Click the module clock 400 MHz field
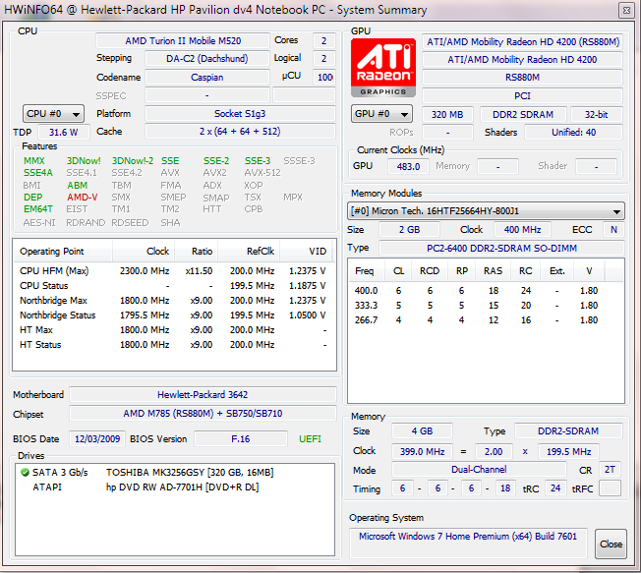 coord(522,230)
